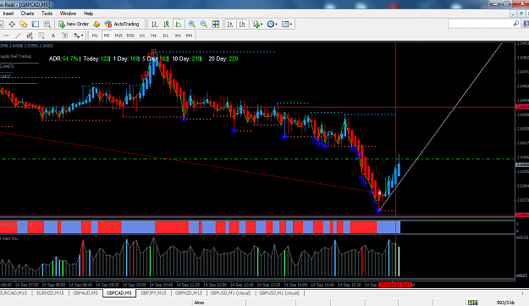Toggle chart auto scroll
This screenshot has height=306, width=529.
pyautogui.click(x=230, y=24)
